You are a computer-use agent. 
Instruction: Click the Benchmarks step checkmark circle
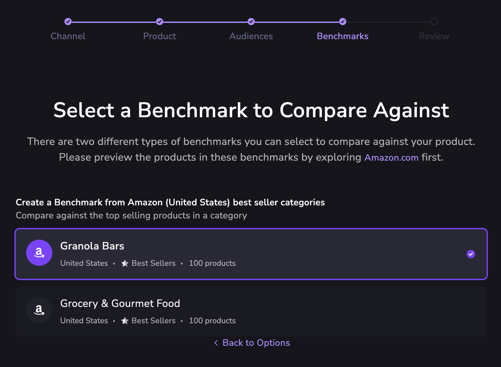coord(343,22)
